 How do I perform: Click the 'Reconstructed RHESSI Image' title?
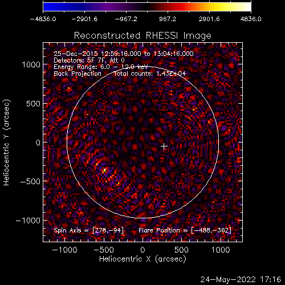pyautogui.click(x=142, y=35)
